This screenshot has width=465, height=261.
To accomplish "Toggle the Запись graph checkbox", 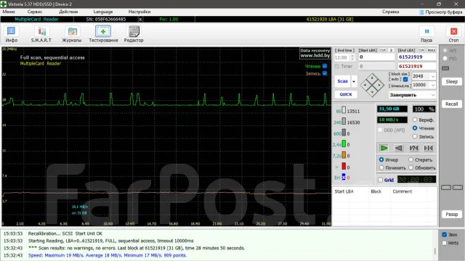I will (x=325, y=73).
